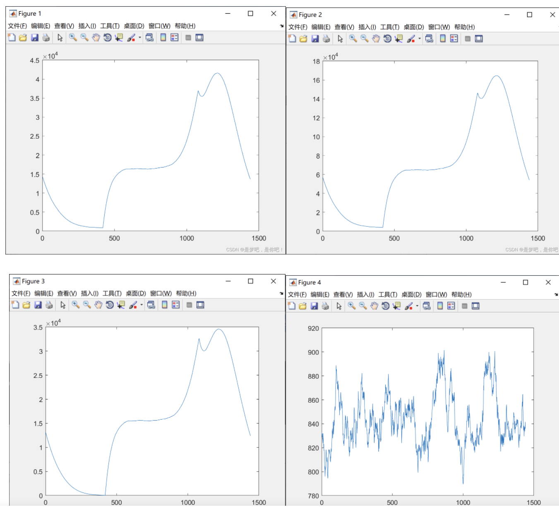The image size is (559, 507).
Task: Dock Figure 4 using menu bar arrow
Action: coord(556,294)
